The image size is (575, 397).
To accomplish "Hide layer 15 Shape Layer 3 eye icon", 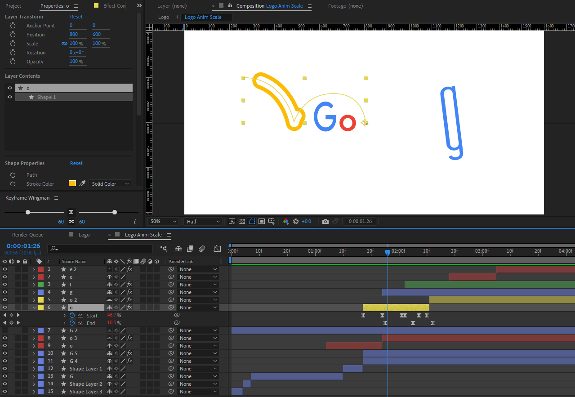I will (x=5, y=392).
